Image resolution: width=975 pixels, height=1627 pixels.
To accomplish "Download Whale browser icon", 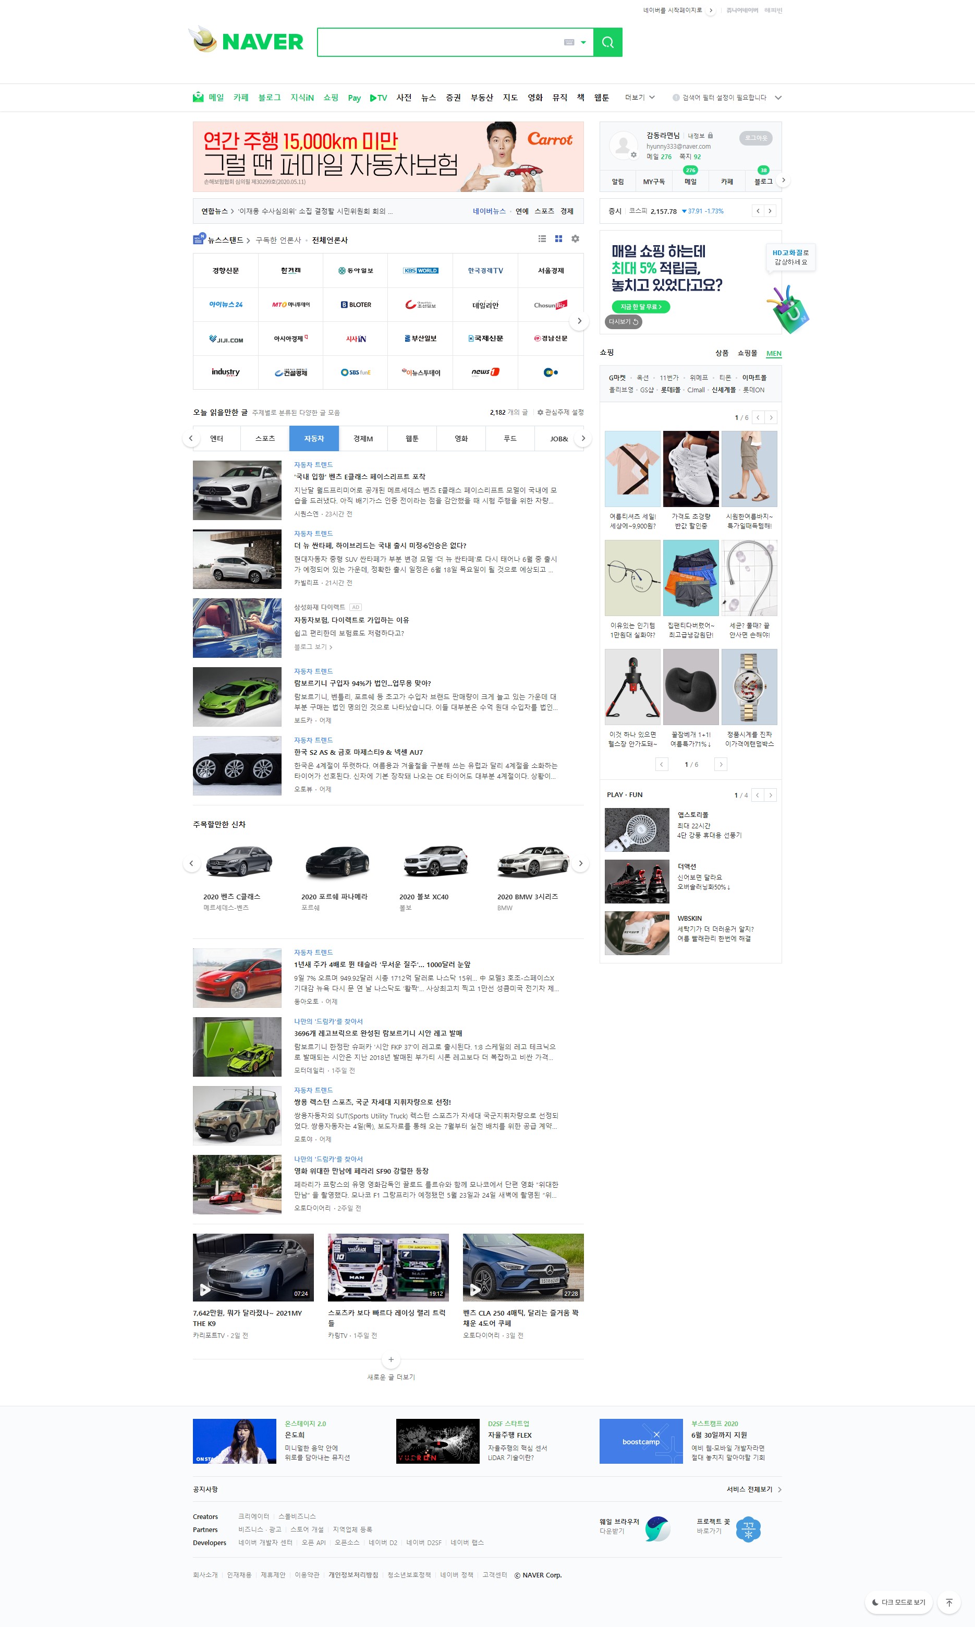I will (x=657, y=1529).
